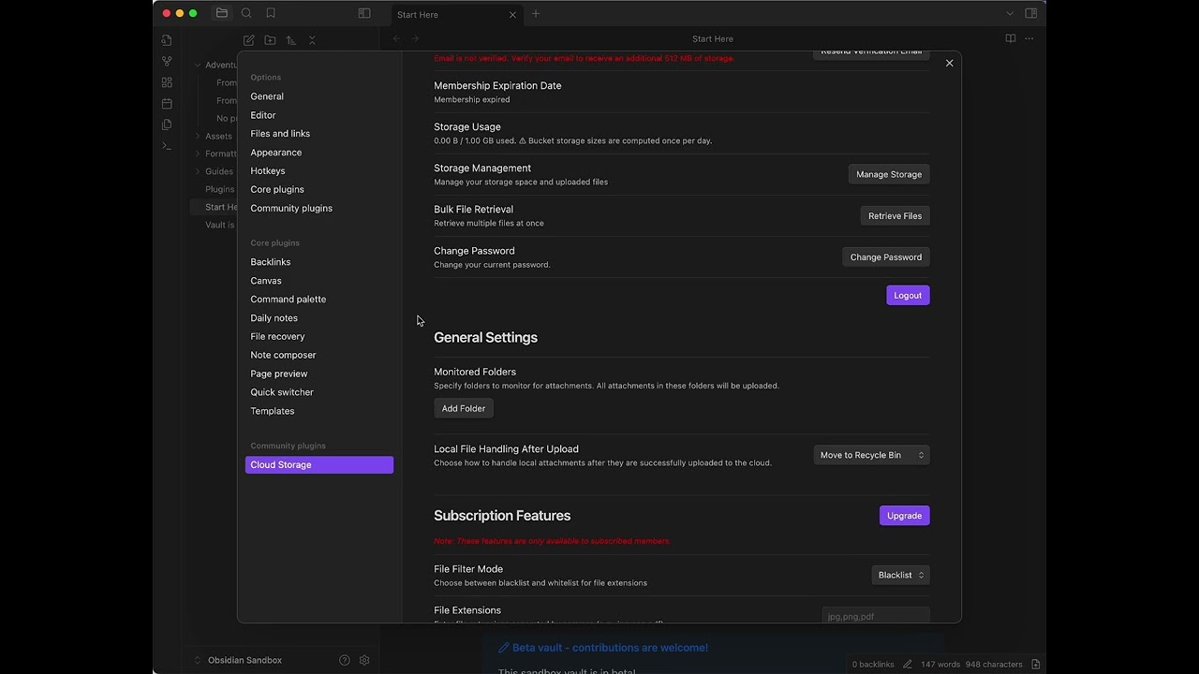The height and width of the screenshot is (674, 1199).
Task: Open graph view from the left ribbon
Action: coord(166,61)
